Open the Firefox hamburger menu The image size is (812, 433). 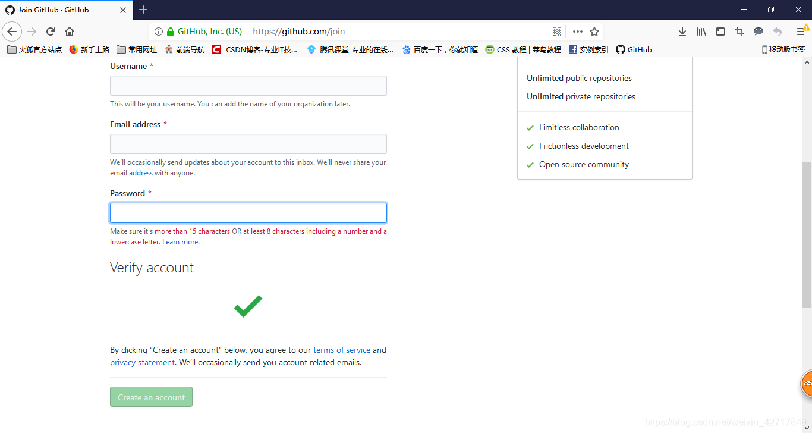coord(801,32)
